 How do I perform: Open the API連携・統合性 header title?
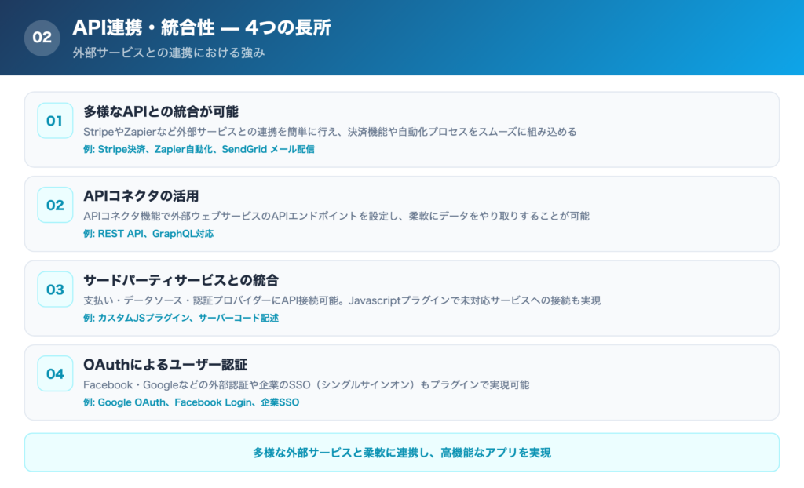pyautogui.click(x=203, y=28)
